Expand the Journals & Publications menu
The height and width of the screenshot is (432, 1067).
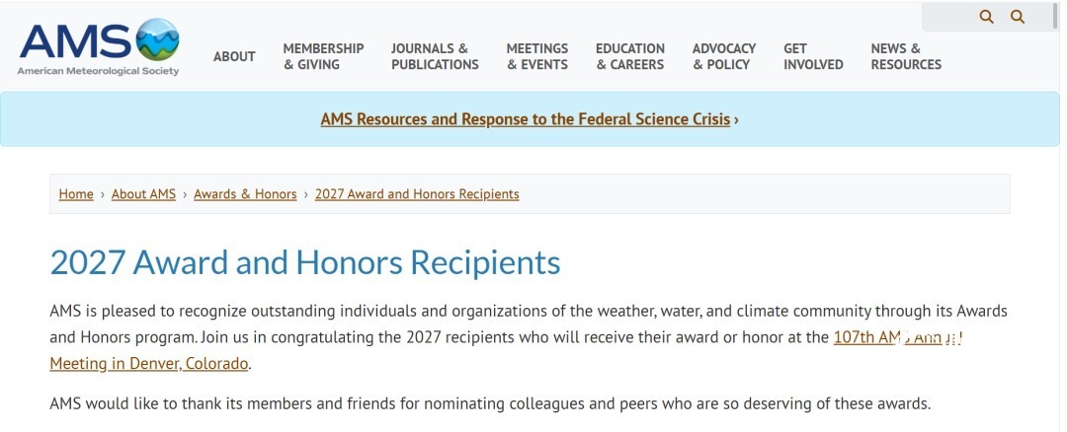point(435,56)
